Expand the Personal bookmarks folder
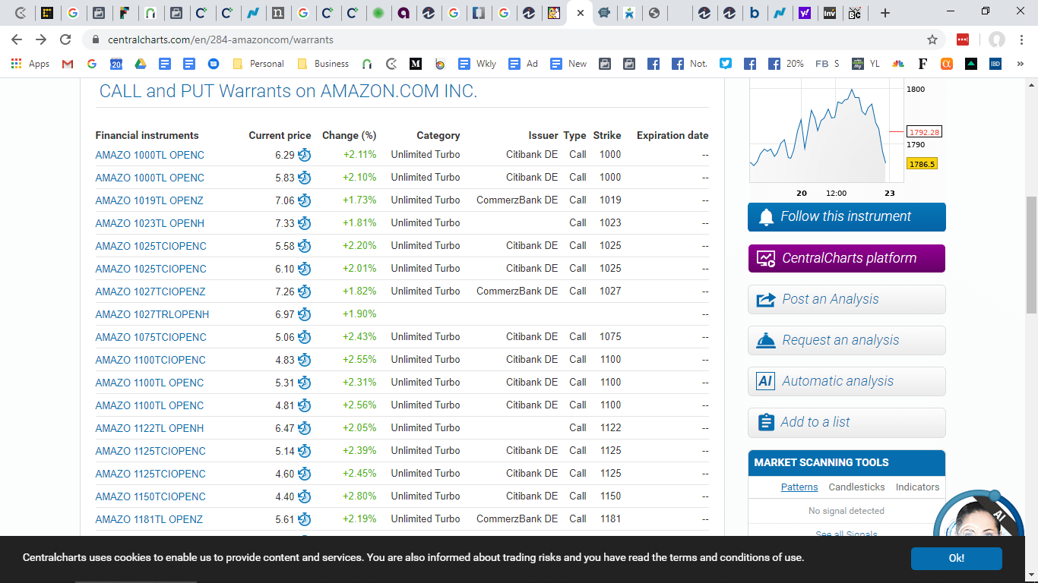The width and height of the screenshot is (1038, 583). 258,64
